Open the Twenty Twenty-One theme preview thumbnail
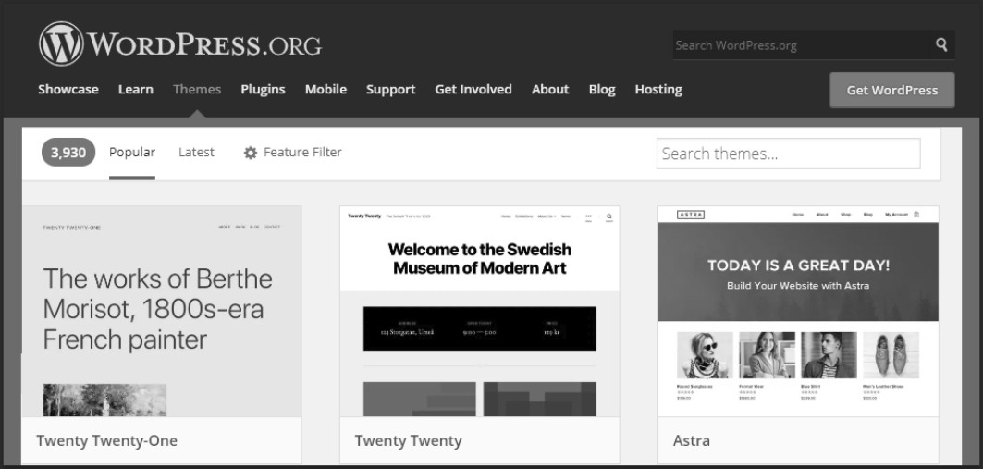The width and height of the screenshot is (983, 469). point(162,311)
